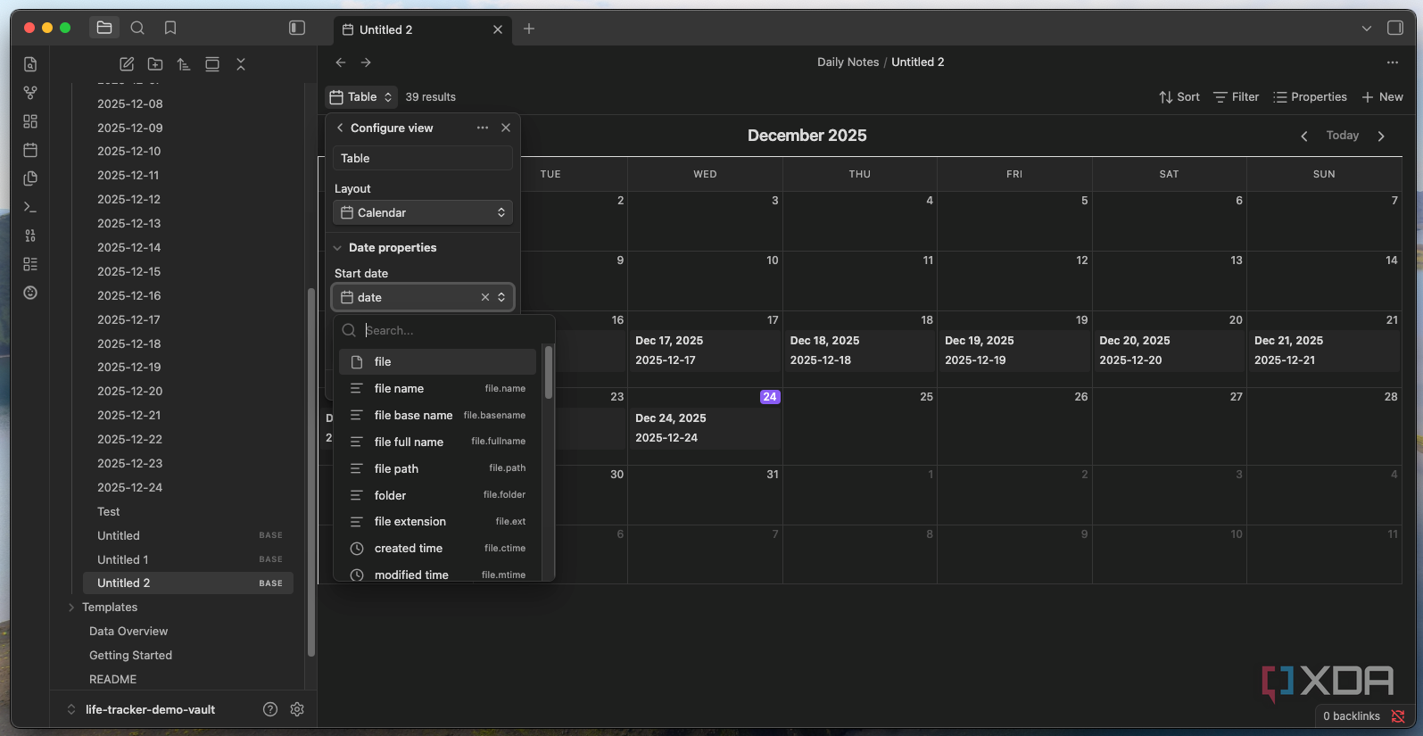Screen dimensions: 1423x736
Task: Change sort order in file explorer
Action: point(184,64)
